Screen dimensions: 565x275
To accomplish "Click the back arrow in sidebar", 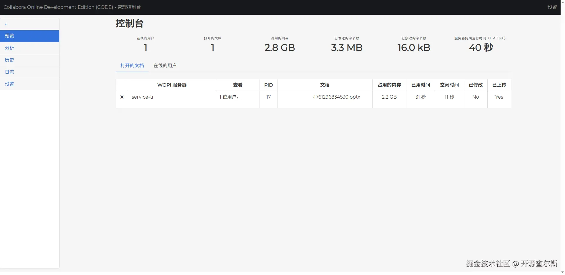I will pyautogui.click(x=6, y=24).
